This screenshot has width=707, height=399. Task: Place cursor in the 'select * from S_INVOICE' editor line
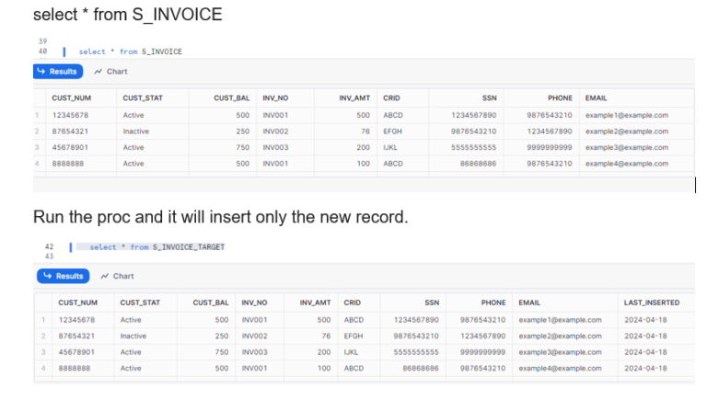pyautogui.click(x=130, y=51)
